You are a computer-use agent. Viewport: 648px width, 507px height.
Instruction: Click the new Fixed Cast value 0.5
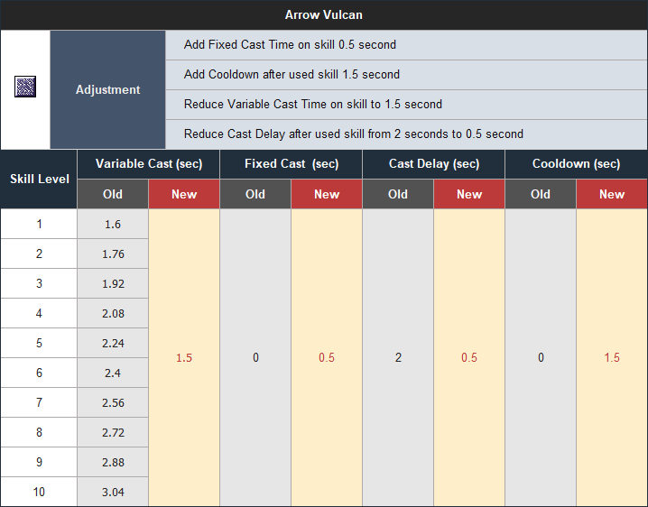327,357
